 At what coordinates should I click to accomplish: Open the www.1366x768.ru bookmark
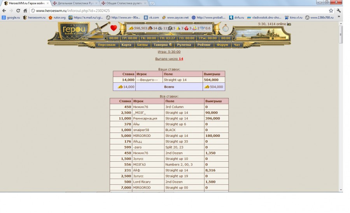pos(319,17)
